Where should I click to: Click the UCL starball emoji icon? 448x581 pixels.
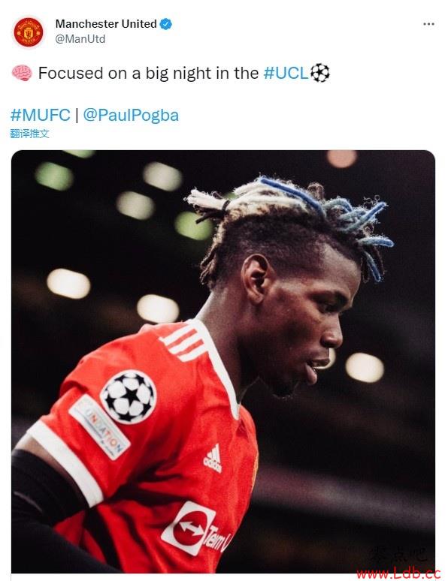point(319,73)
